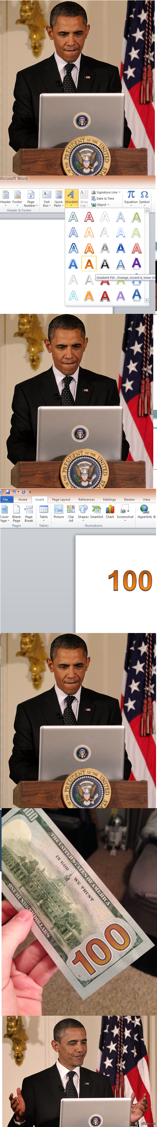
Task: Switch to the Page Layout tab
Action: coord(61,499)
